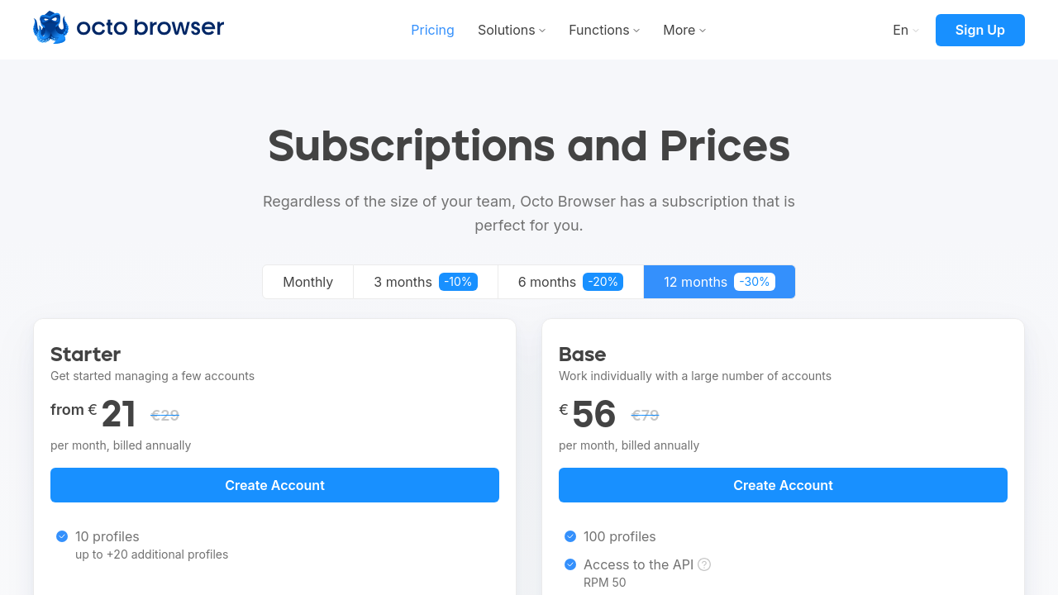
Task: Switch billing to 3 months
Action: point(403,282)
